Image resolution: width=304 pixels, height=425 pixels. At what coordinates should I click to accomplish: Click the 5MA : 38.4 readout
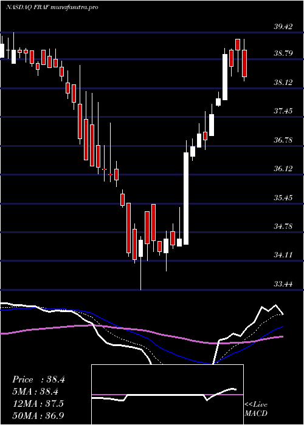(x=36, y=392)
